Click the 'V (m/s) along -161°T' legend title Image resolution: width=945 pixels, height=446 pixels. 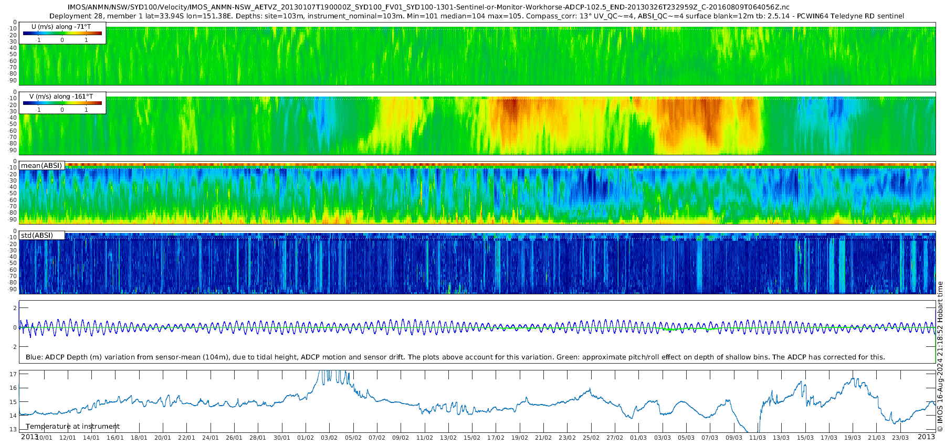click(x=61, y=97)
